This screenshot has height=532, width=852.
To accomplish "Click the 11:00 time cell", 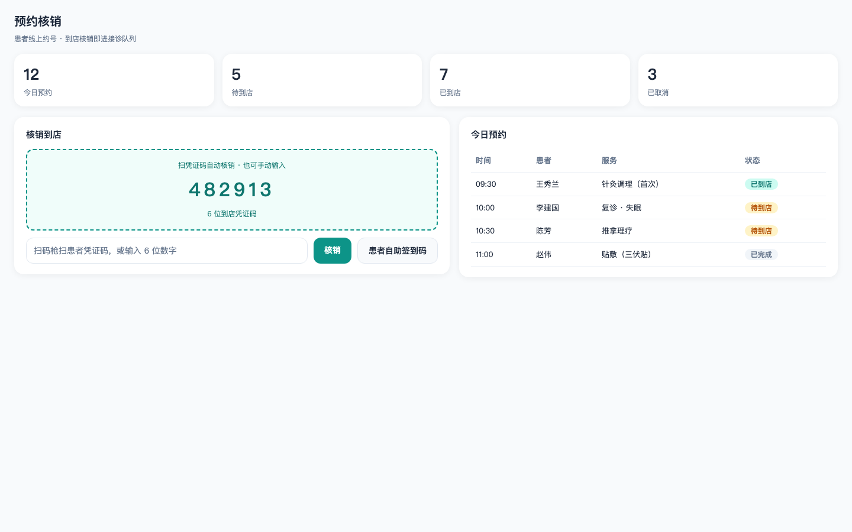I will pyautogui.click(x=484, y=255).
